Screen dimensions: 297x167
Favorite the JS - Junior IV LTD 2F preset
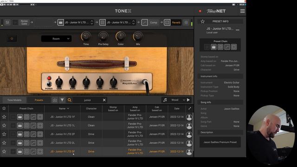click(4, 134)
